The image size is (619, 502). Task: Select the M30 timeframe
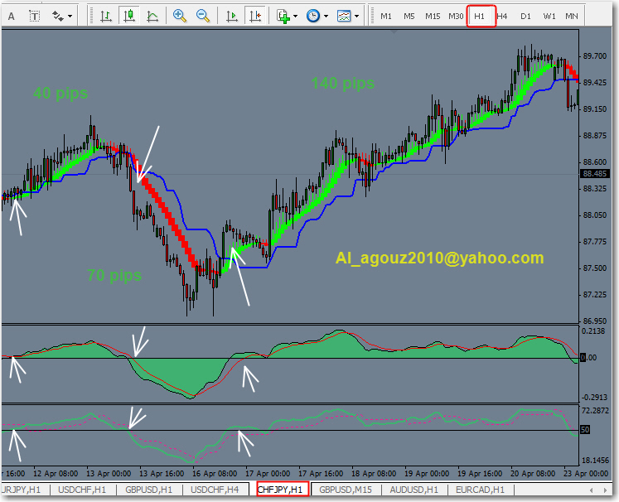coord(456,17)
